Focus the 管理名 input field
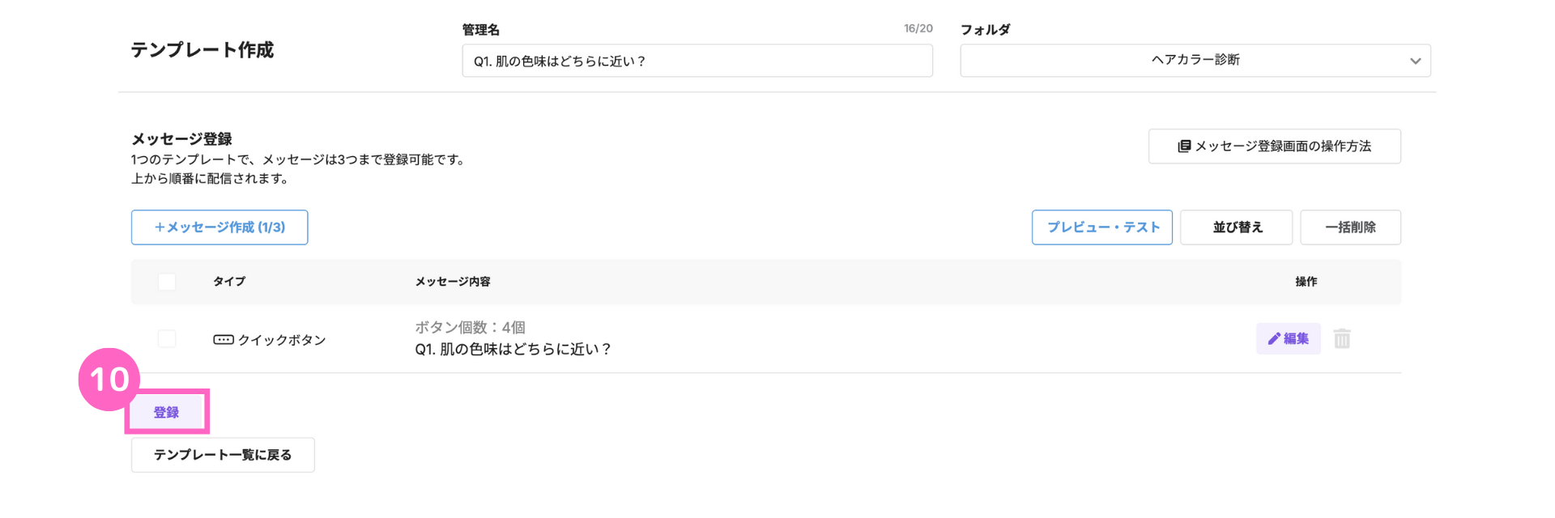This screenshot has height=518, width=1555. click(x=697, y=61)
